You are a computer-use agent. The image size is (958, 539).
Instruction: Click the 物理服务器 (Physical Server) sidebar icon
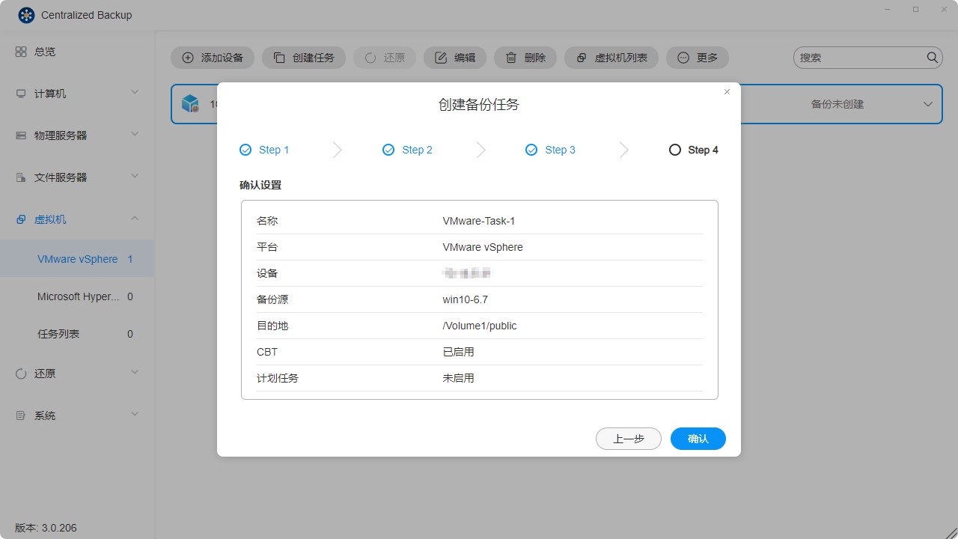pyautogui.click(x=22, y=135)
